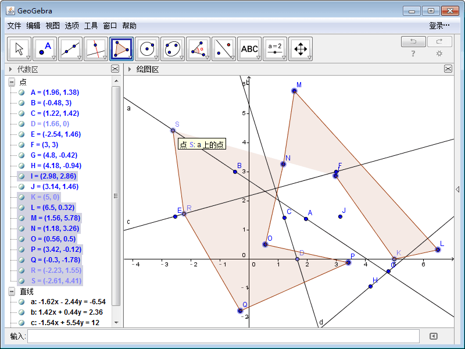This screenshot has width=465, height=349.
Task: Close the Algebra view panel
Action: pos(115,69)
